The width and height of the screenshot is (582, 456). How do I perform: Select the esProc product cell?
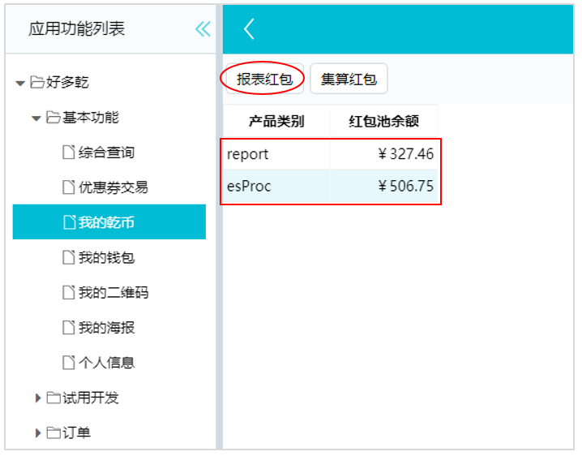click(276, 186)
